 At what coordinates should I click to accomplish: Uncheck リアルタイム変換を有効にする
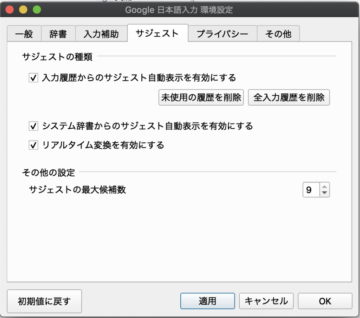(x=33, y=145)
